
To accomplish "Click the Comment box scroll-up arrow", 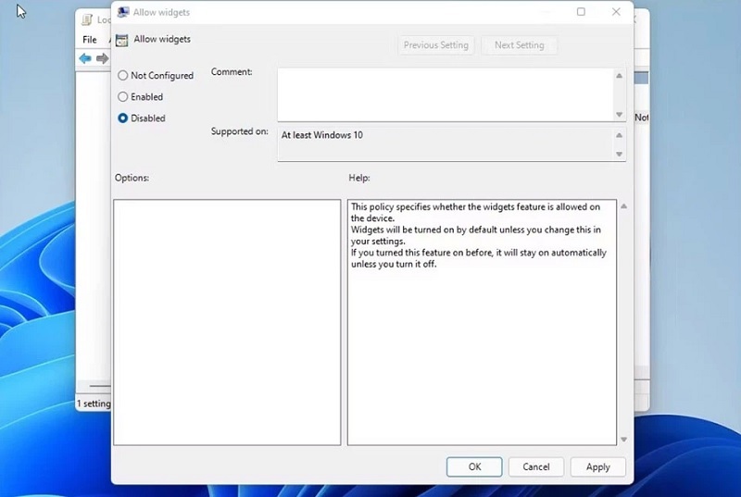I will click(620, 76).
